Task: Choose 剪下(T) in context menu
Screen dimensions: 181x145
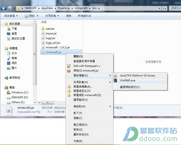Action: (x=90, y=113)
